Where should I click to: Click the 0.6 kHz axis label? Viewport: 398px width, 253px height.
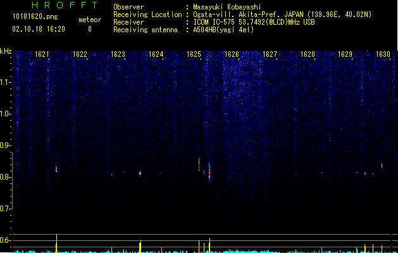tap(5, 240)
